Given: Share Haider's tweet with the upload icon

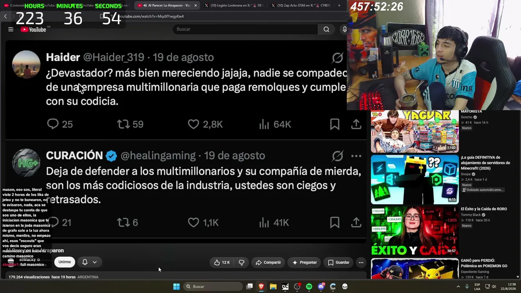Looking at the screenshot, I should click(356, 124).
